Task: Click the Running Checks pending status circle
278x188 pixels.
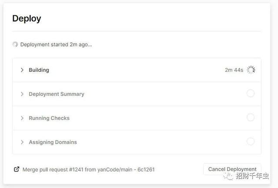Action: click(x=251, y=117)
